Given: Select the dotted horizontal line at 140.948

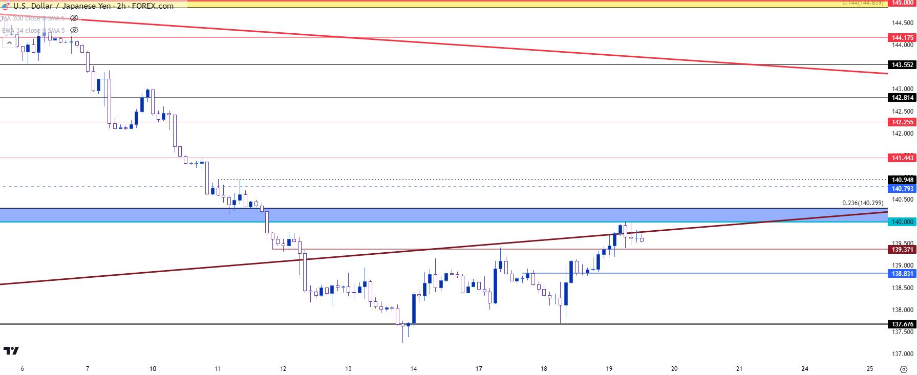Looking at the screenshot, I should click(553, 180).
